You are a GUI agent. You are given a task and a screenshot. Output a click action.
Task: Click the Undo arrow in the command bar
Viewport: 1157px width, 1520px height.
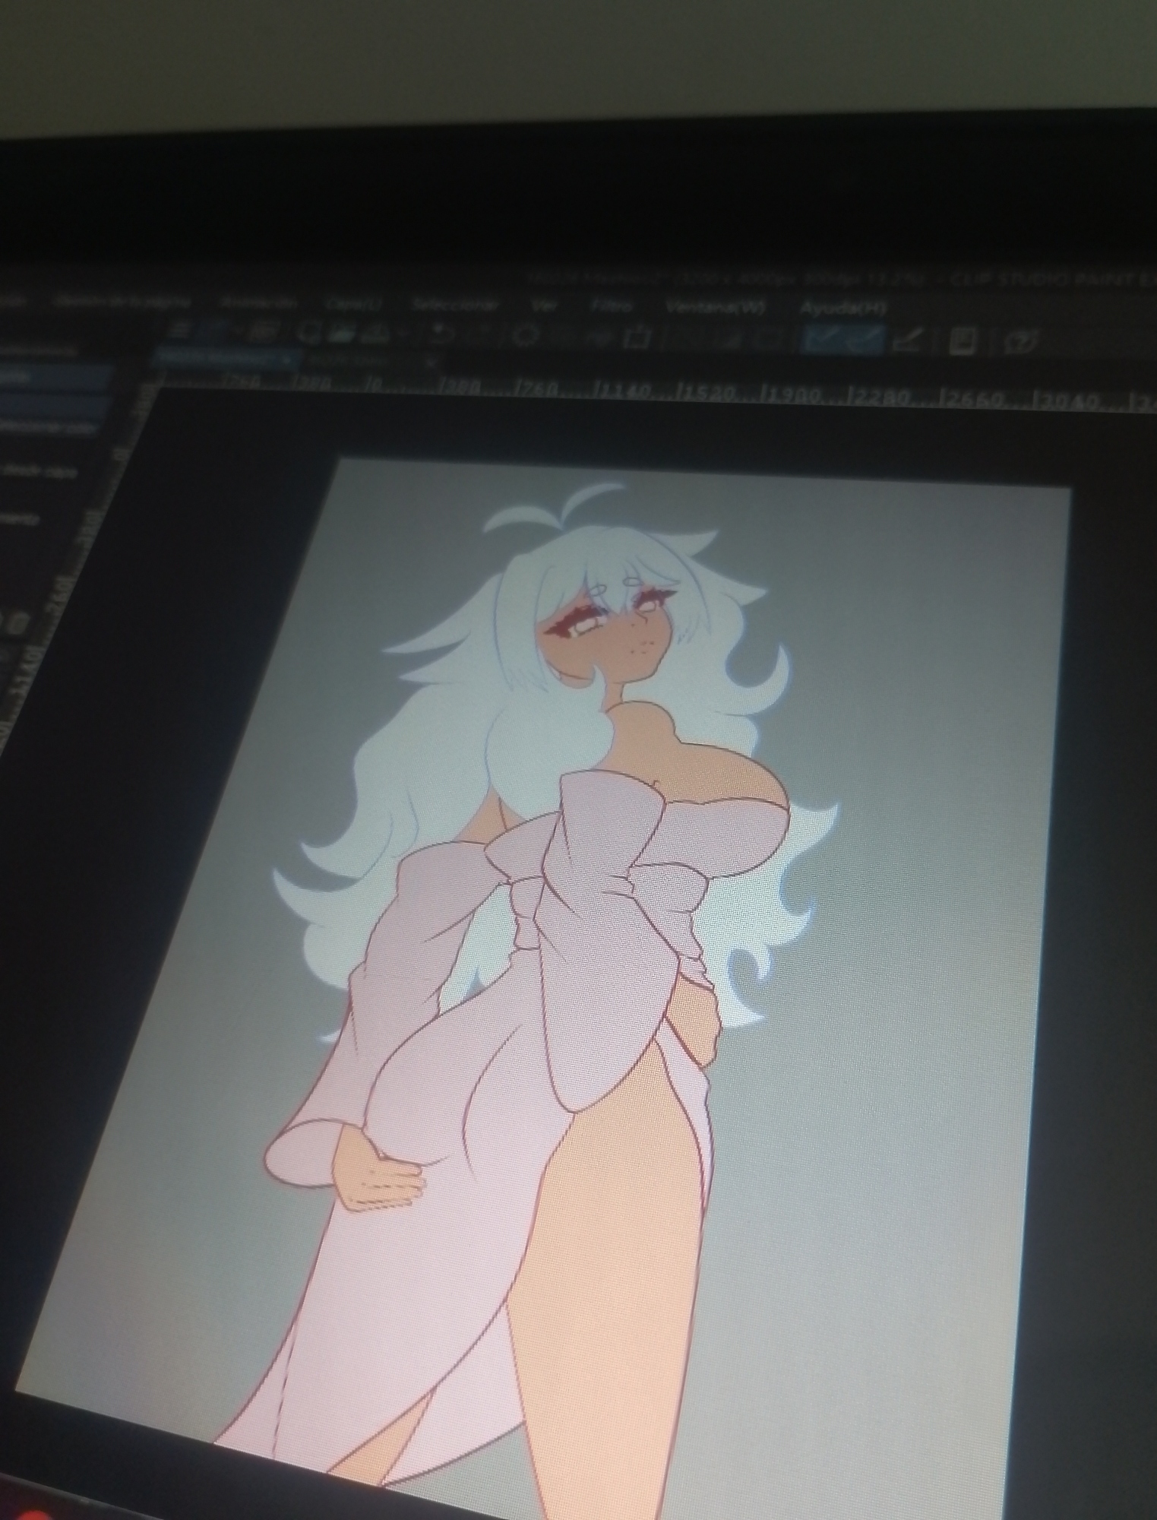(440, 333)
